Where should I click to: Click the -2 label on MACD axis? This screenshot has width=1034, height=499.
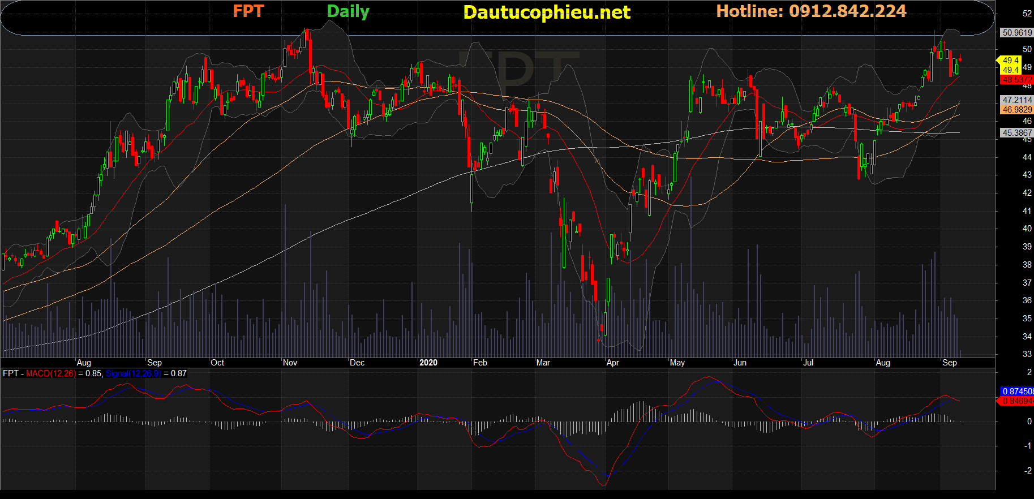[x=1028, y=471]
